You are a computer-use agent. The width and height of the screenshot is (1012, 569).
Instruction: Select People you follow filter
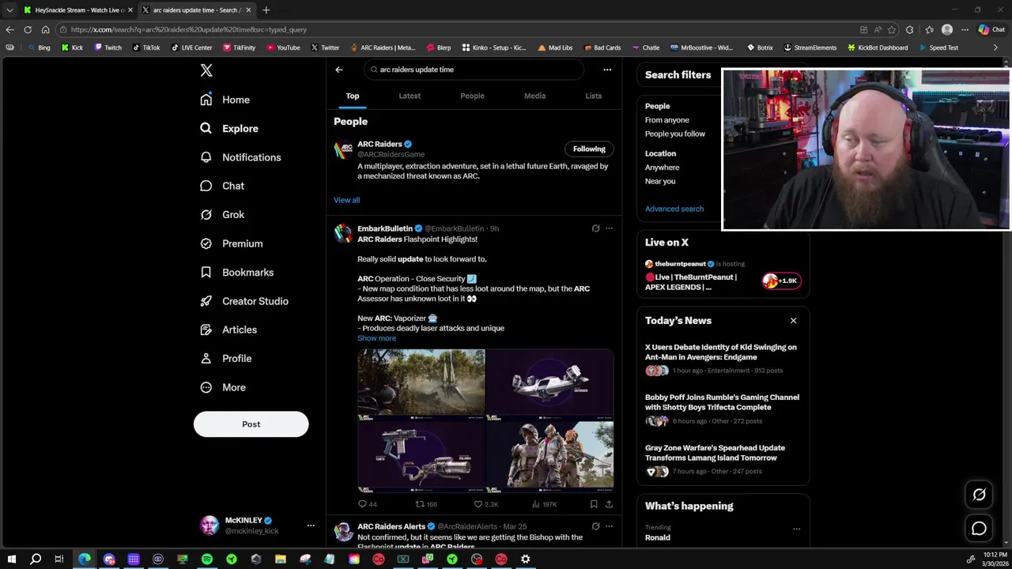pyautogui.click(x=675, y=134)
